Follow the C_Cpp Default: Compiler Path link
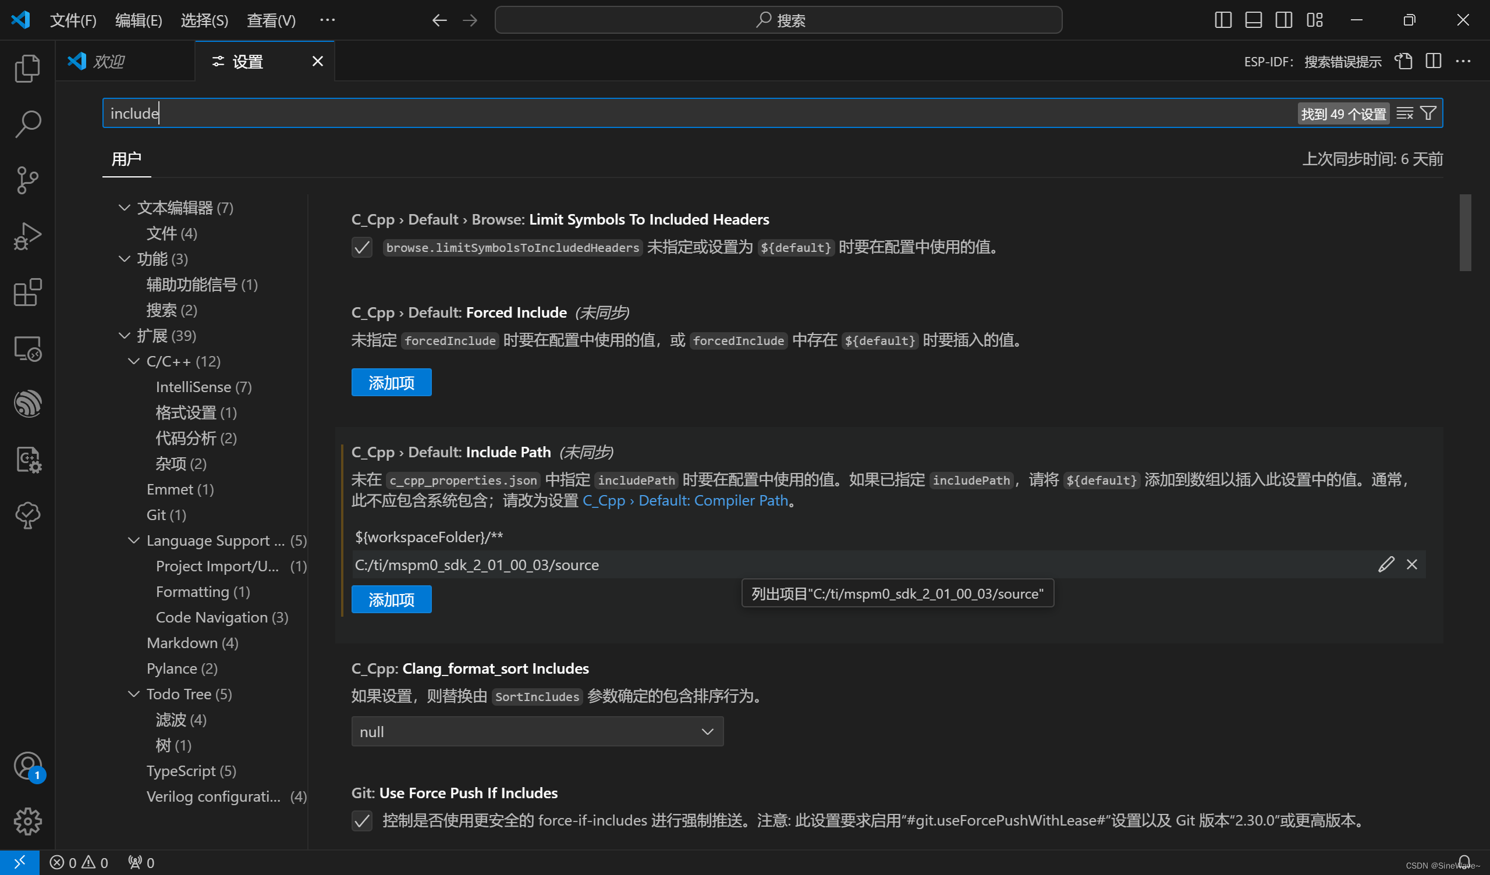 pos(684,501)
